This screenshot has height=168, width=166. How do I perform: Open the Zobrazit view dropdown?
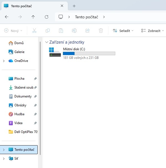click(152, 31)
